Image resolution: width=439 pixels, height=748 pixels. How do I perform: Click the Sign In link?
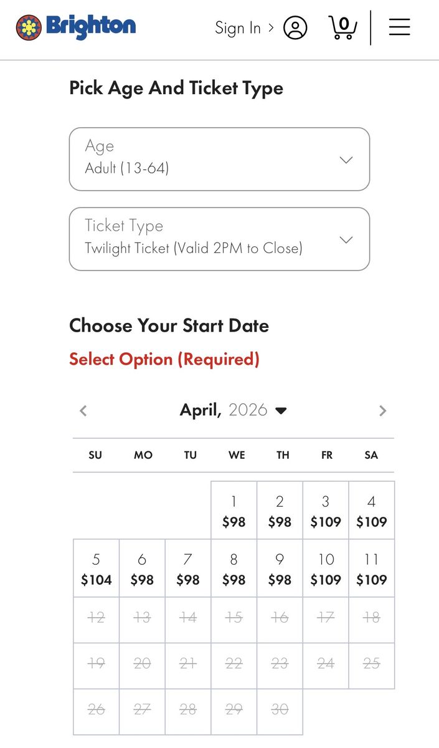(x=243, y=27)
